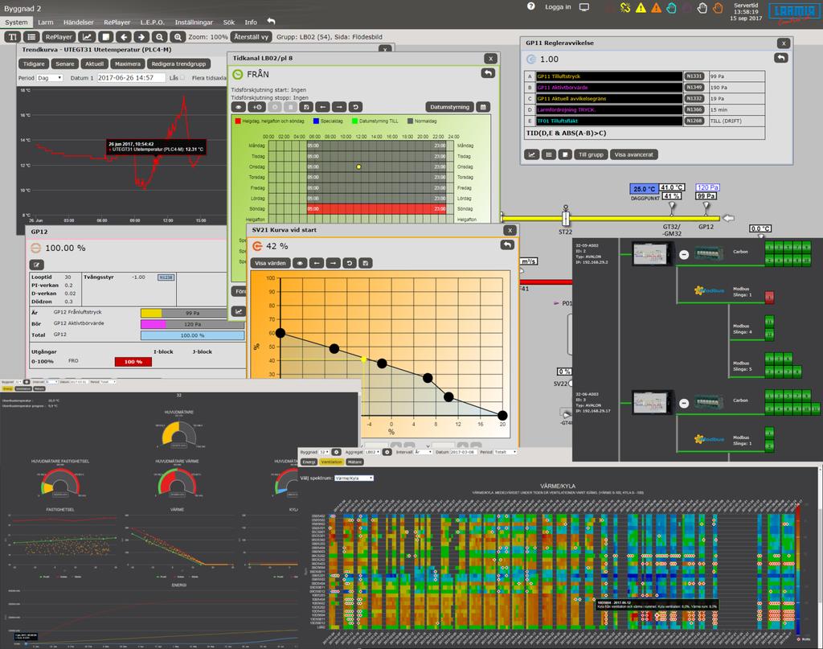The image size is (823, 649).
Task: Click the Visa värden button in SV21 window
Action: click(x=270, y=263)
